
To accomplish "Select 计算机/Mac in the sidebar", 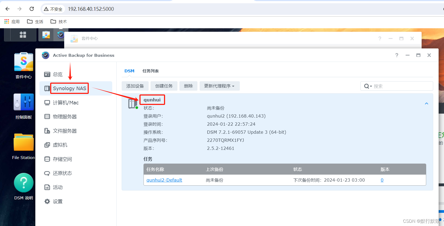I will [76, 103].
